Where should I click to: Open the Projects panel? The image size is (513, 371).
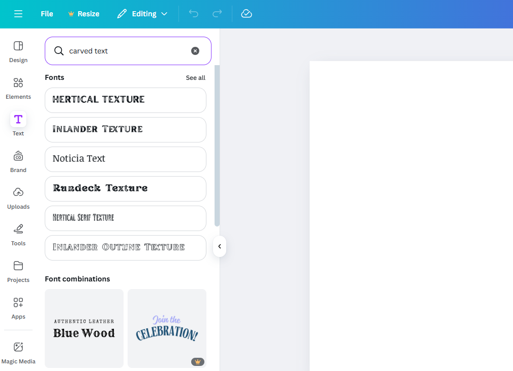[x=18, y=271]
